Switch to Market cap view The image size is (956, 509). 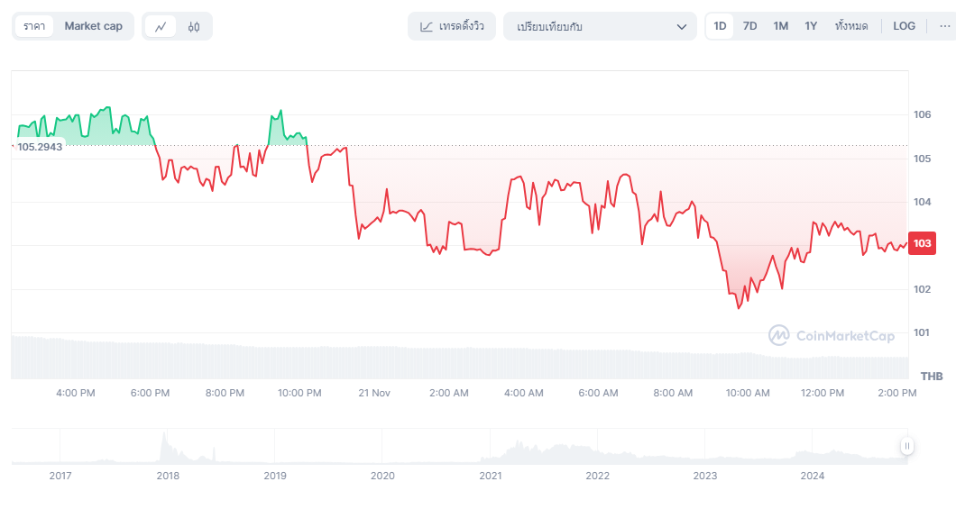93,26
